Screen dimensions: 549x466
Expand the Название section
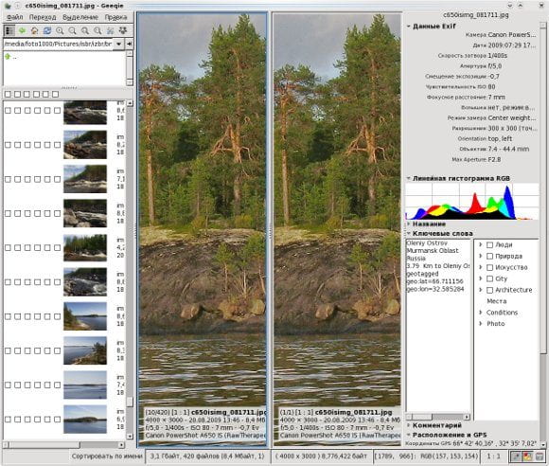click(x=408, y=224)
